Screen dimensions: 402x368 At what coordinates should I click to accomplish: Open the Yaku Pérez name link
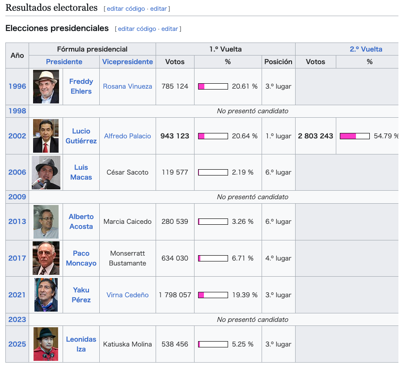tap(81, 295)
